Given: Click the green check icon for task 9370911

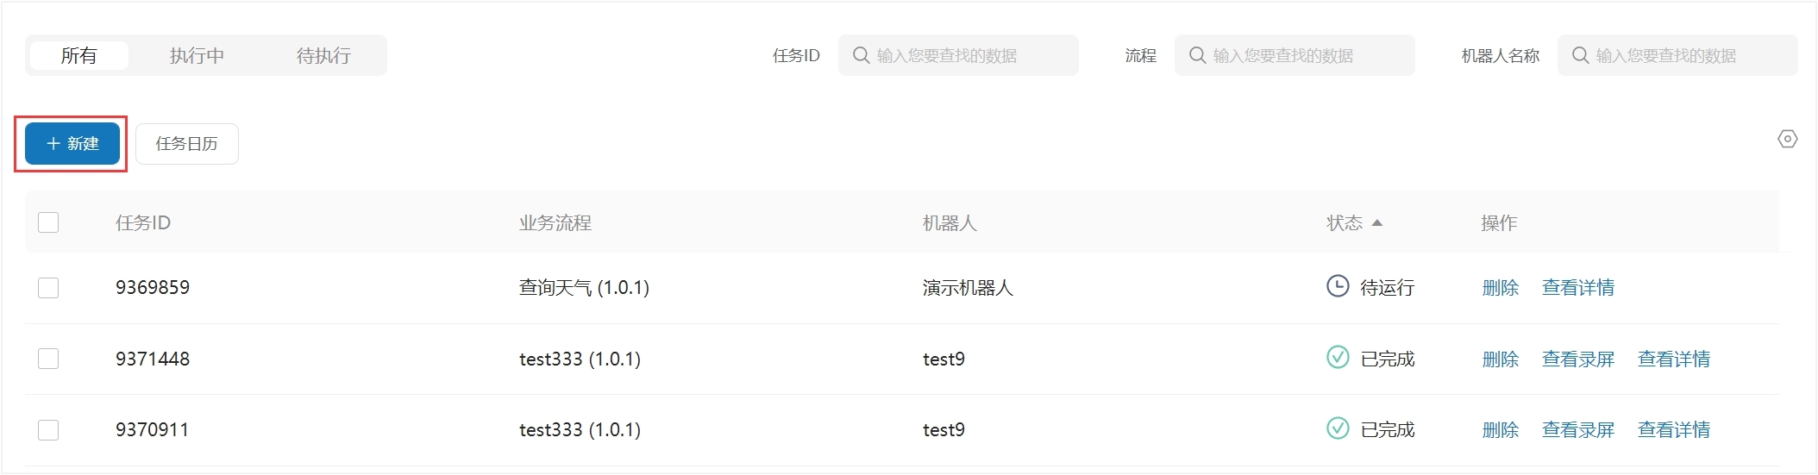Looking at the screenshot, I should point(1338,428).
